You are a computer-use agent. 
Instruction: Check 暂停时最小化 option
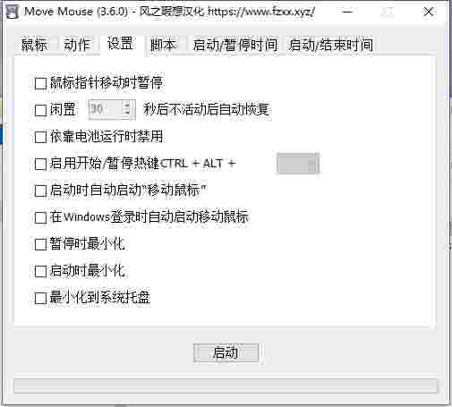40,244
